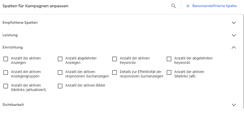Tick Anzahl der abgelehnten Keywords checkbox

(169, 59)
